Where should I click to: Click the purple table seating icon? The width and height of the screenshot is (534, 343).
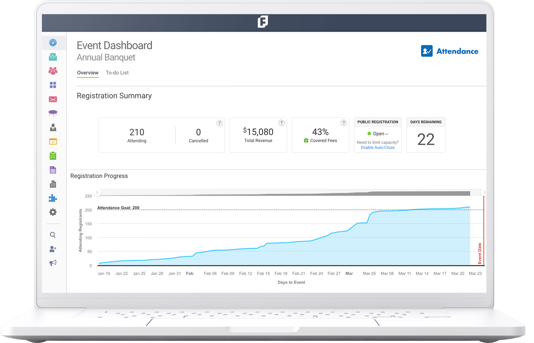(x=53, y=113)
